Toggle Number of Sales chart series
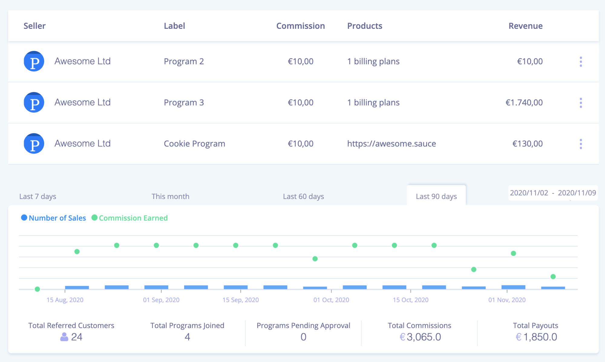The image size is (605, 362). click(54, 218)
